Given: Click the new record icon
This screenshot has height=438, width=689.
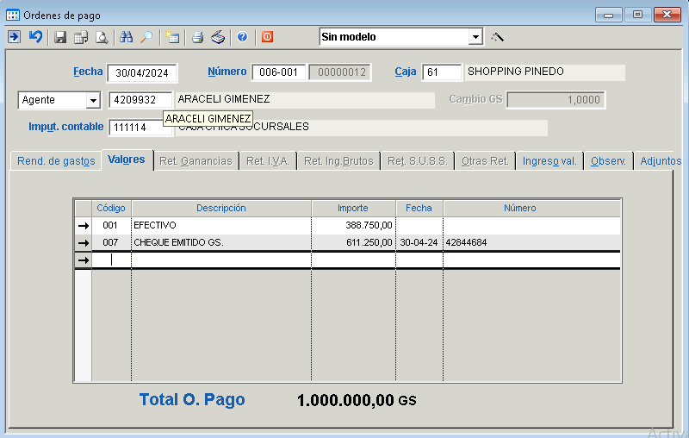Looking at the screenshot, I should pos(172,37).
